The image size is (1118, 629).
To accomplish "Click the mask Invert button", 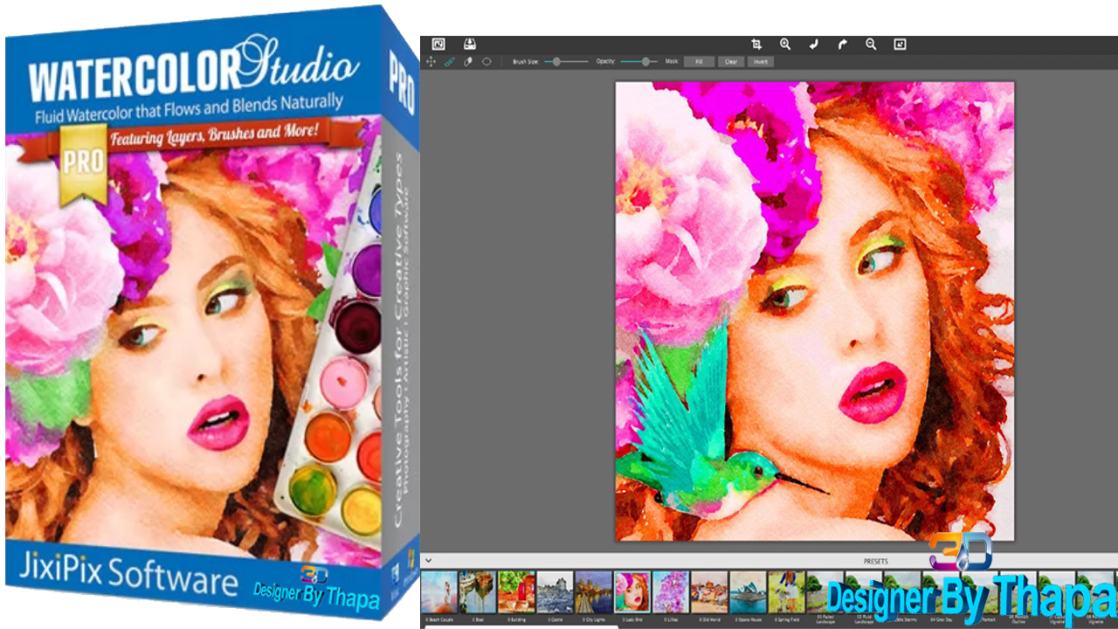I will [x=760, y=62].
